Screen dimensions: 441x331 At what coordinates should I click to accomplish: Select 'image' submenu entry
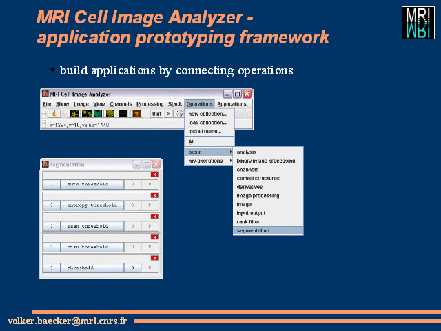pos(268,204)
